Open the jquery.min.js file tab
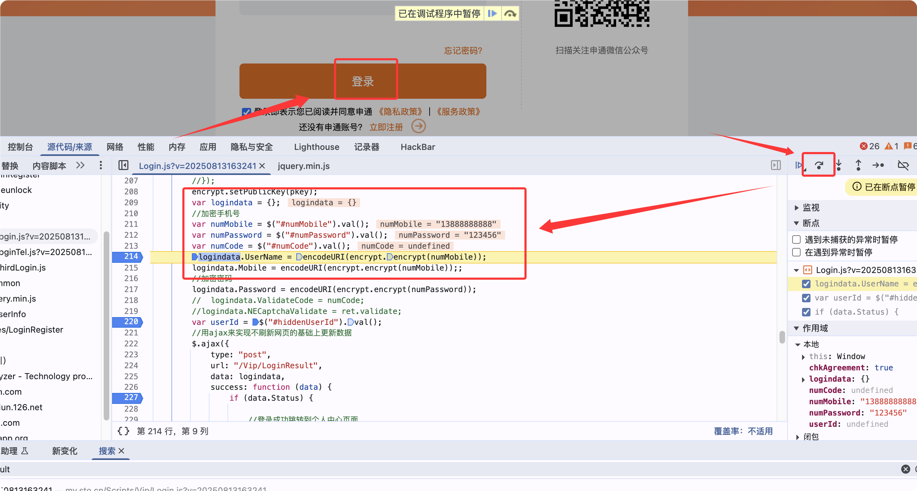This screenshot has height=491, width=917. [x=304, y=166]
